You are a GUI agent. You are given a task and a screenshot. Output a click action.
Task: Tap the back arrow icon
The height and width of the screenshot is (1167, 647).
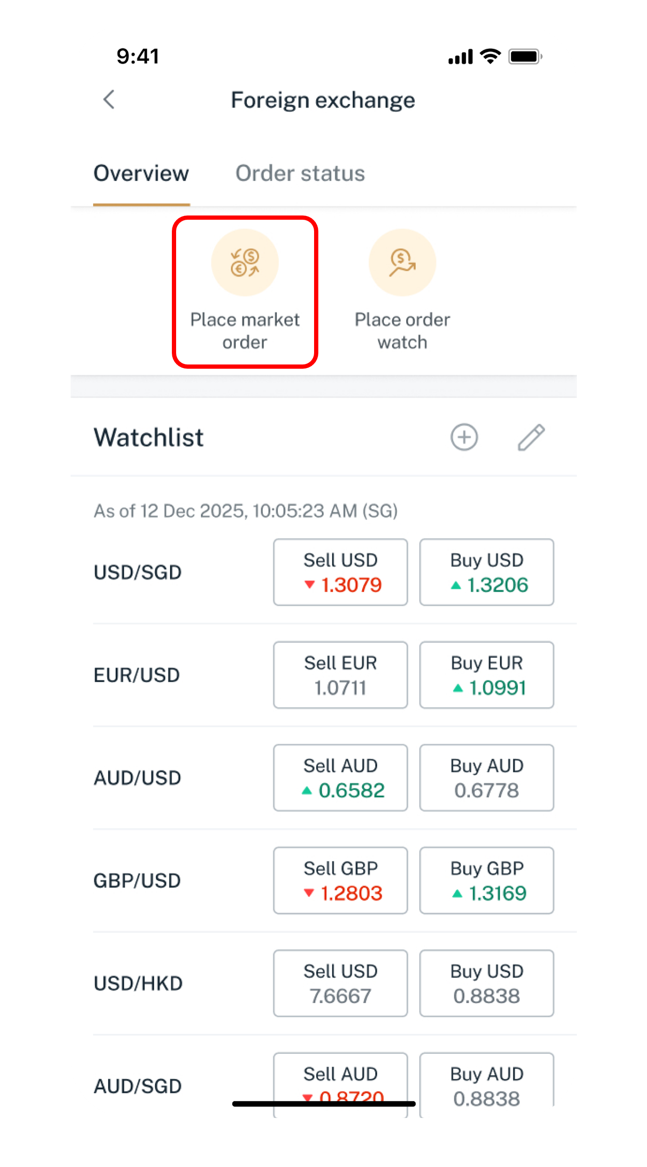click(x=109, y=99)
